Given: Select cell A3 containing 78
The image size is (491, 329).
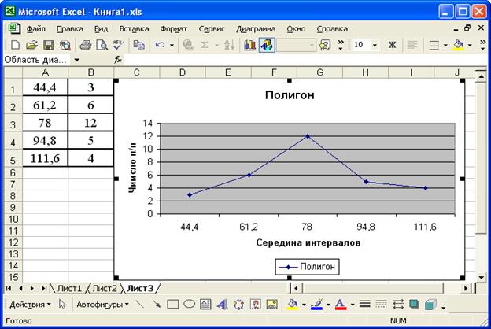Looking at the screenshot, I should [x=46, y=124].
